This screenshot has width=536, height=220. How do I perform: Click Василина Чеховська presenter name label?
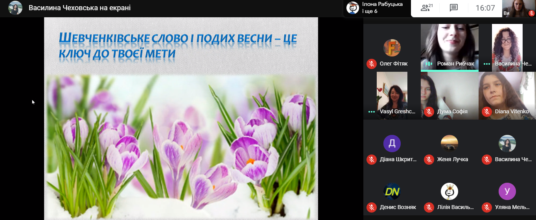[x=80, y=8]
